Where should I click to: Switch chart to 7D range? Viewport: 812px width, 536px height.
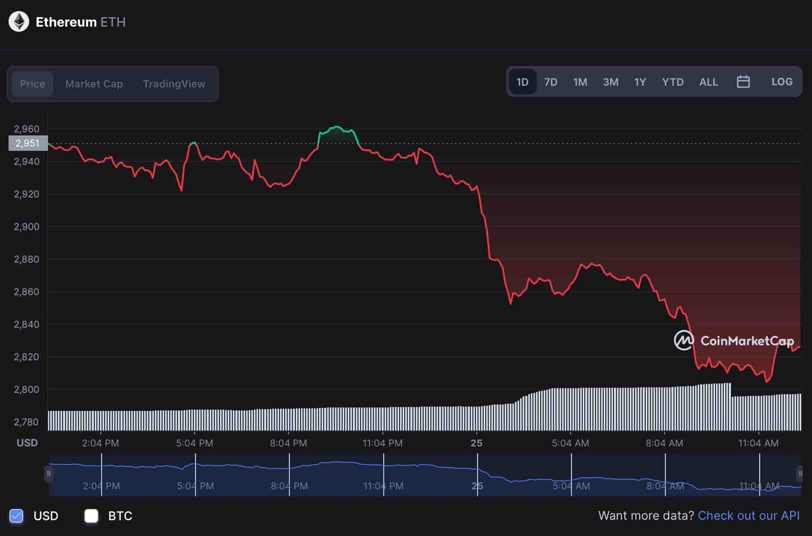point(550,81)
